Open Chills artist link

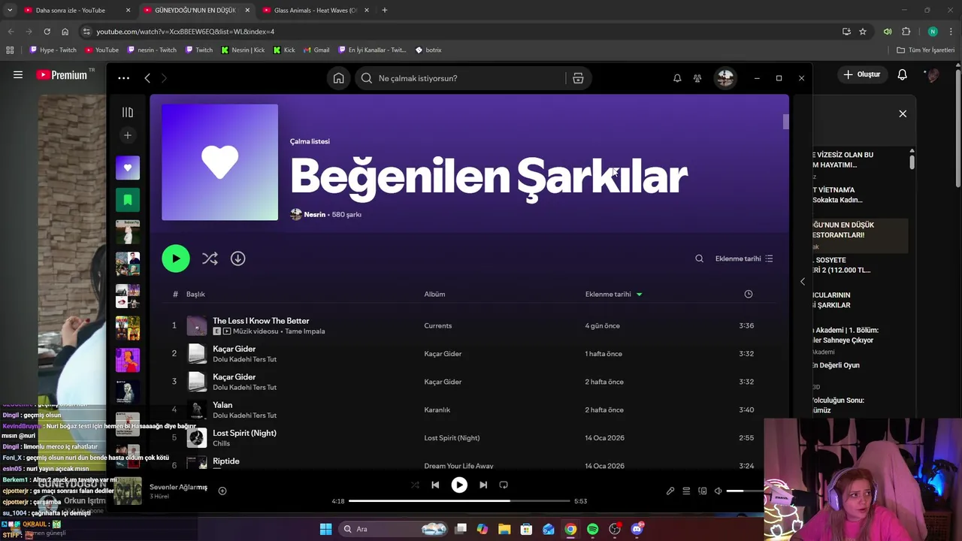coord(221,443)
